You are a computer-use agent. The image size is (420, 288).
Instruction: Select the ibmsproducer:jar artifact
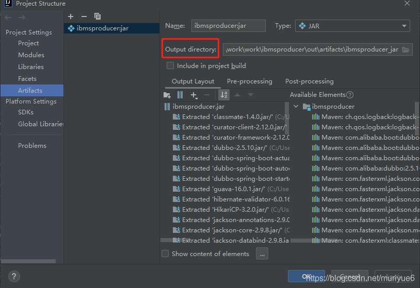pos(111,28)
